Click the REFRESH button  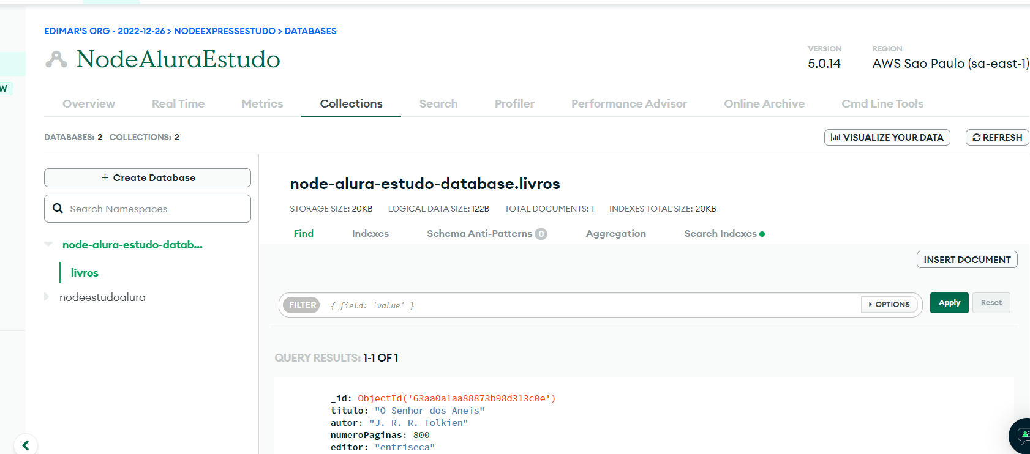[997, 138]
